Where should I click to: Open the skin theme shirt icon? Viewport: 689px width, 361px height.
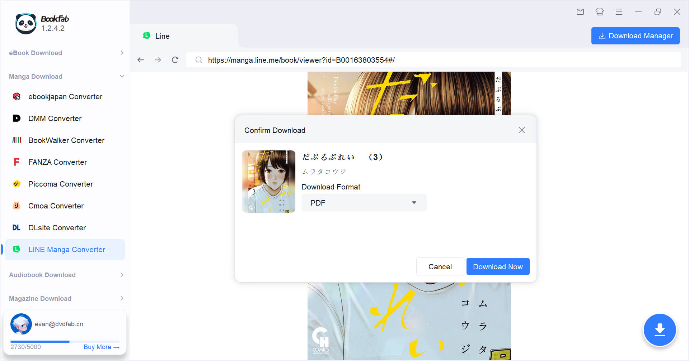click(600, 12)
